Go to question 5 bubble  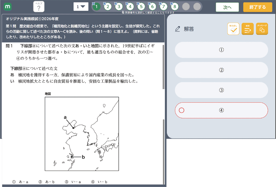pyautogui.click(x=141, y=7)
